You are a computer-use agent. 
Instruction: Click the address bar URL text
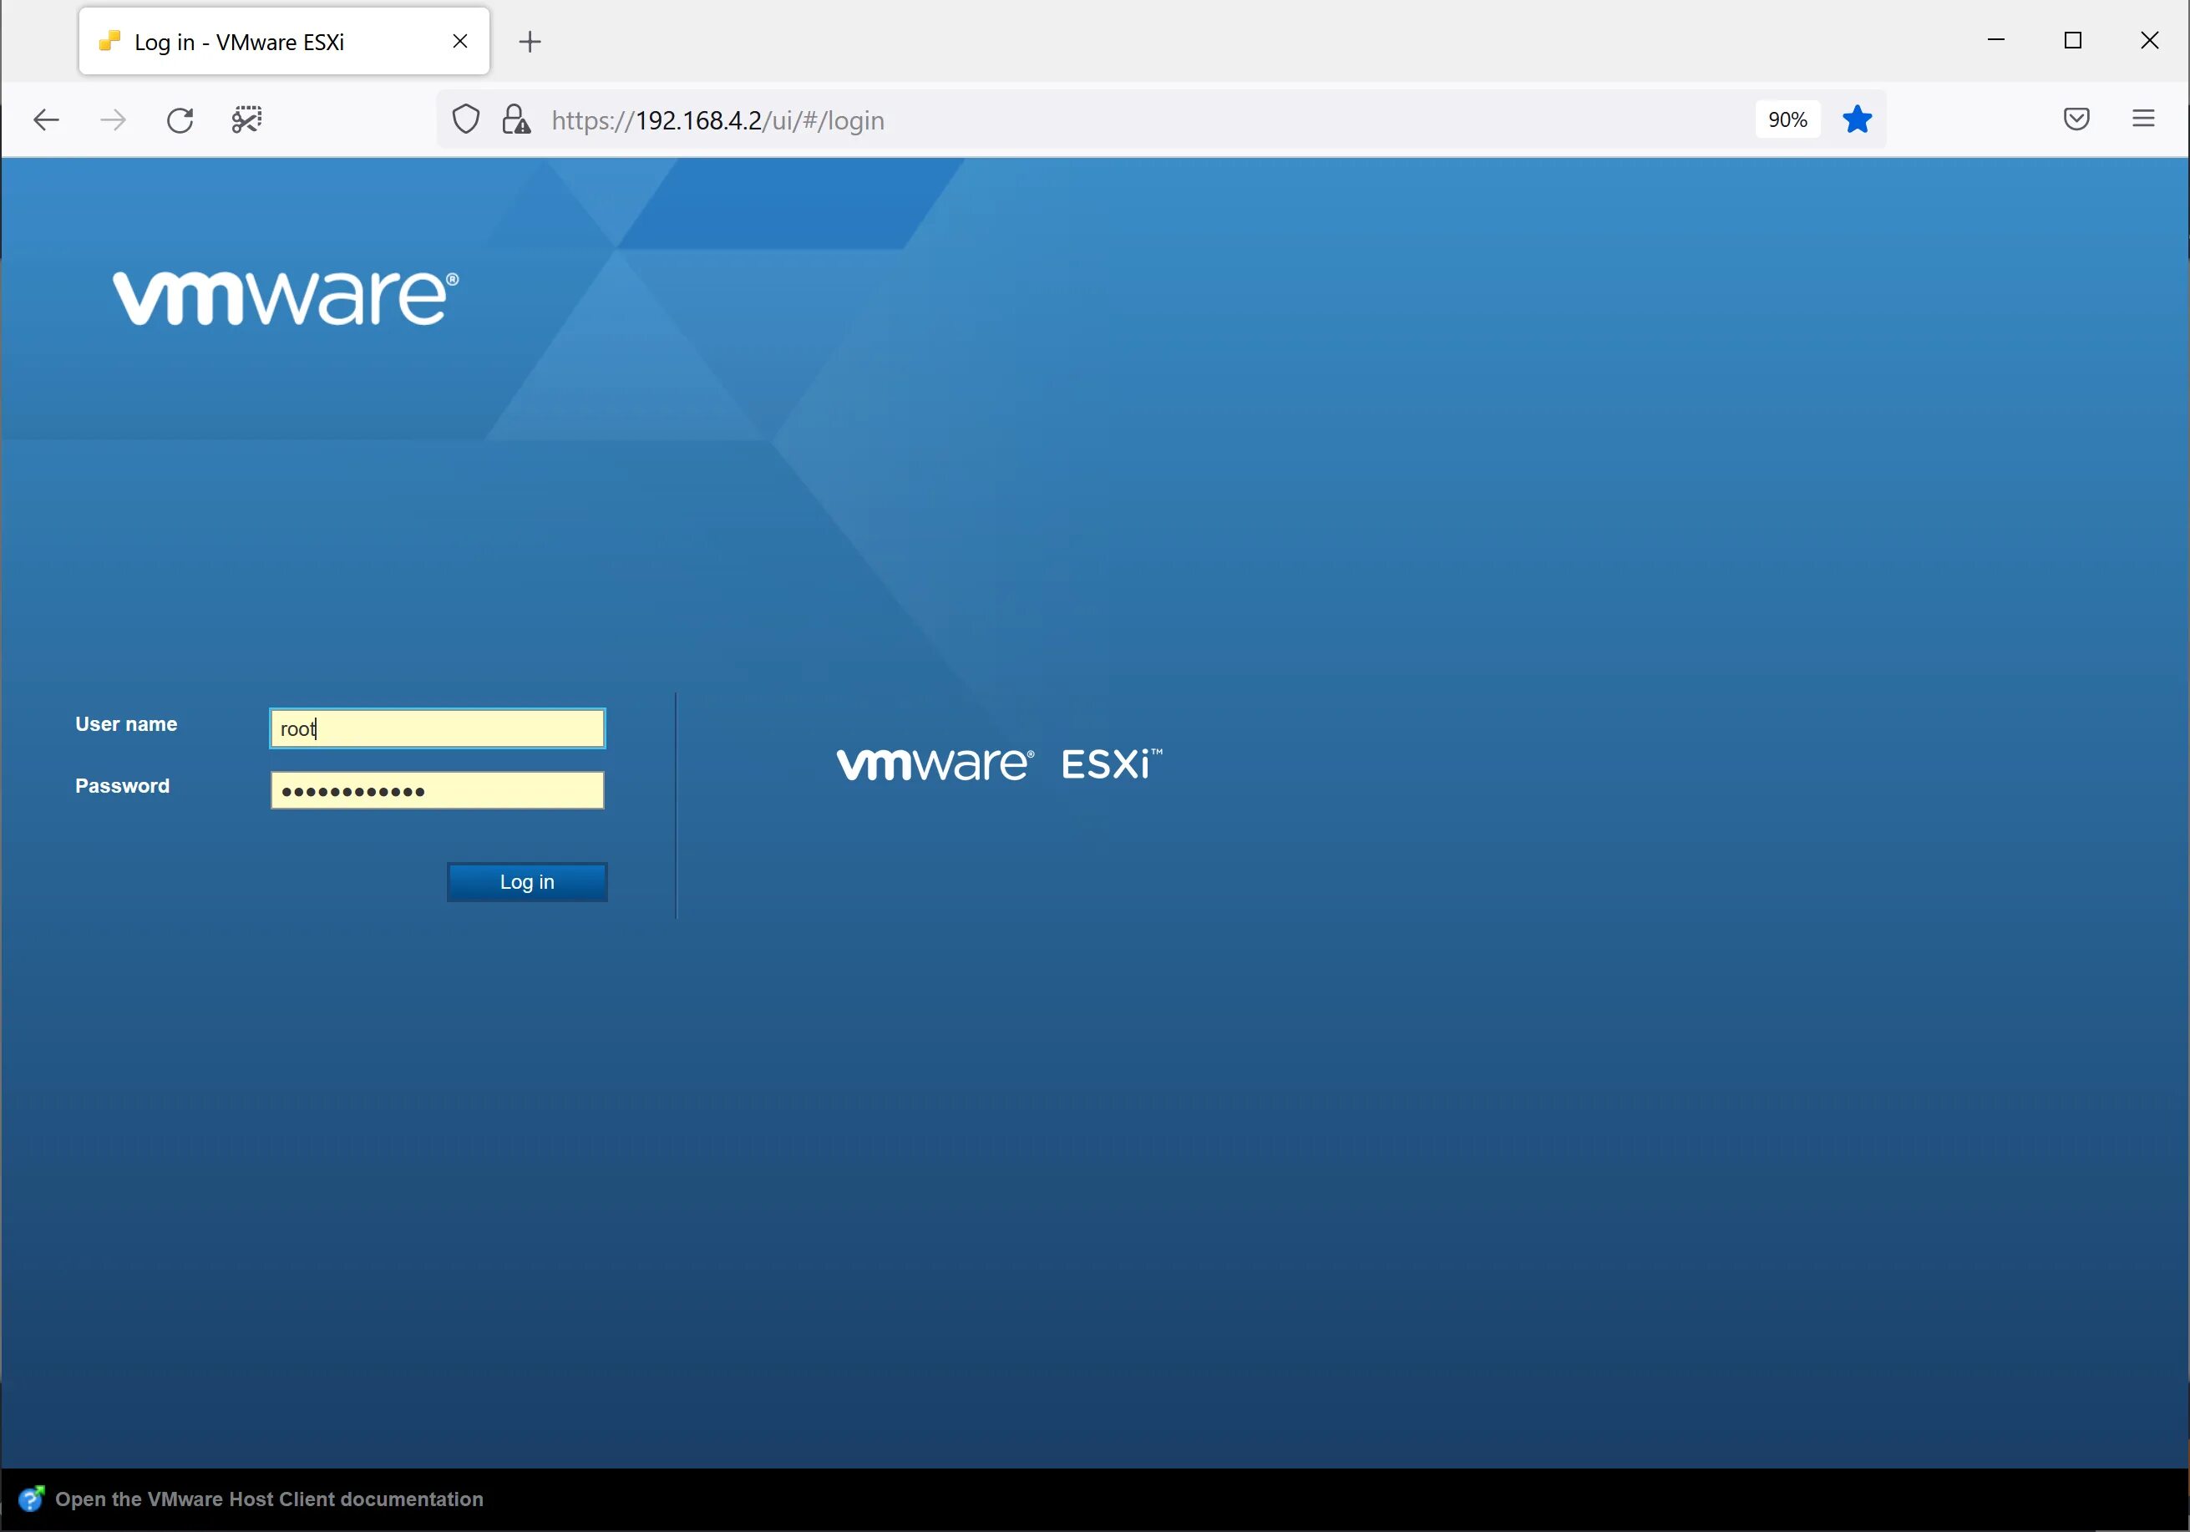point(717,121)
